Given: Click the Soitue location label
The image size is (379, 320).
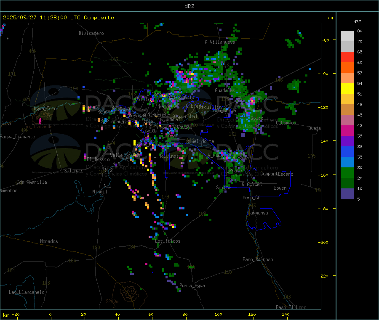Looking at the screenshot, I should tap(224, 188).
